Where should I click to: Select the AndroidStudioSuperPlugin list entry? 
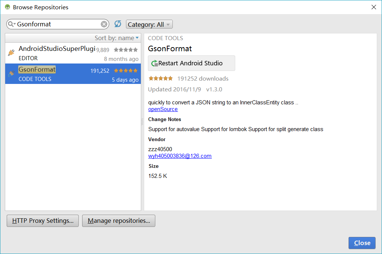73,53
